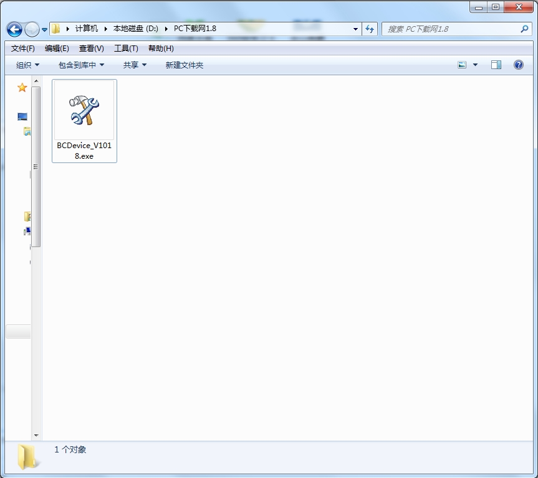Select 本地磁盘 (D:) breadcrumb
The image size is (538, 478).
click(136, 29)
